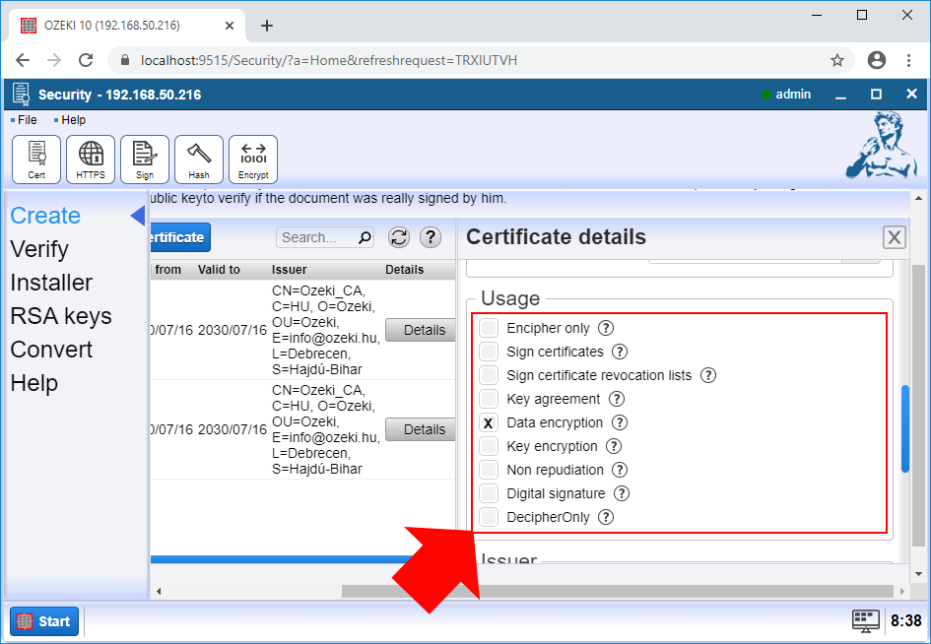931x644 pixels.
Task: Click the help icon next to refresh
Action: pos(431,237)
